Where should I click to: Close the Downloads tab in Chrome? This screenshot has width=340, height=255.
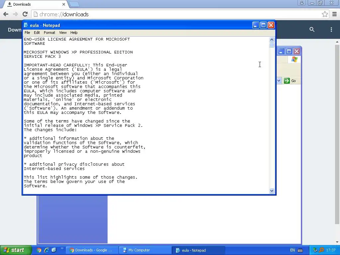[x=63, y=4]
